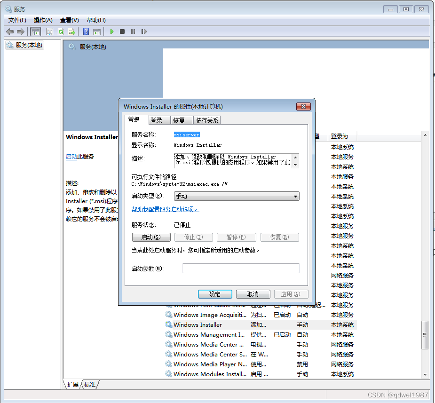The height and width of the screenshot is (403, 435).
Task: Click the green Start Service play icon
Action: pos(112,32)
